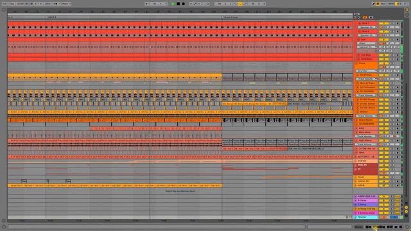Select the Kick 2 track header
Viewport: 411px width, 231px height.
click(x=369, y=31)
